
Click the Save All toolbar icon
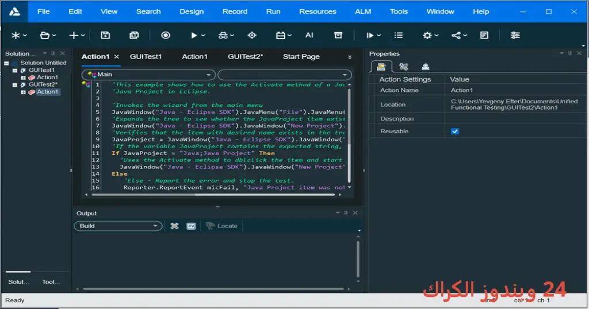(134, 35)
